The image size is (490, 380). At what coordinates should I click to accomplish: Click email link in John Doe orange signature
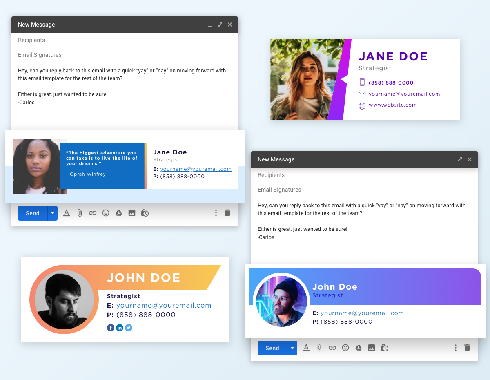pyautogui.click(x=164, y=305)
